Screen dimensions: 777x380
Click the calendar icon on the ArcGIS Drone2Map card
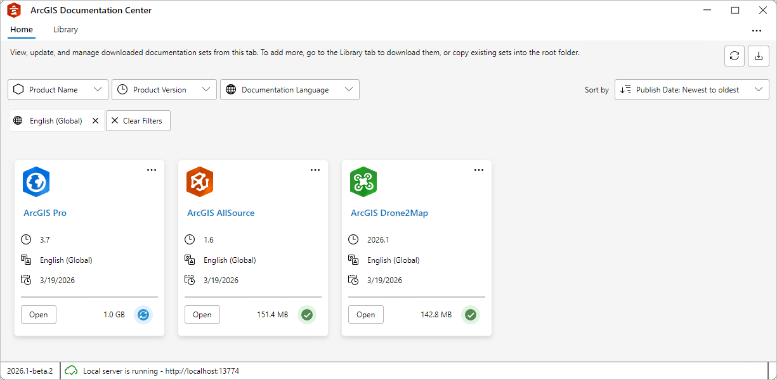pyautogui.click(x=353, y=280)
